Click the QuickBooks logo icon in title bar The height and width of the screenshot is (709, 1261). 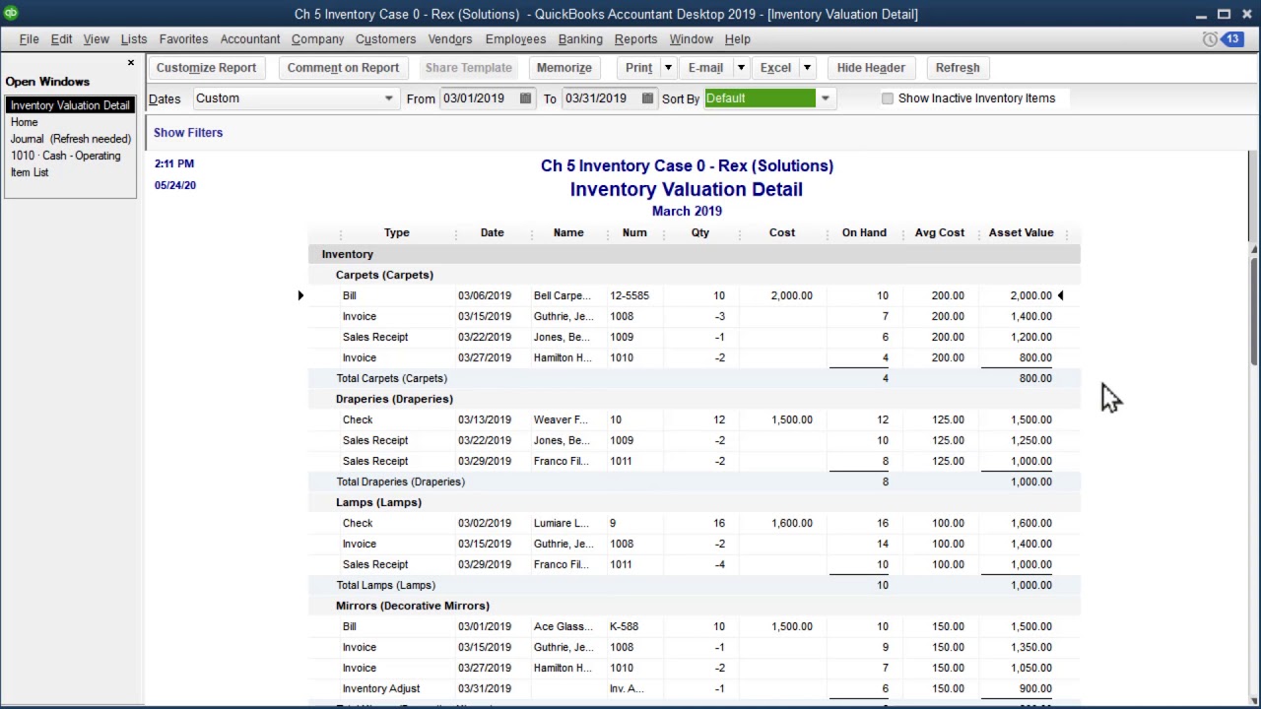pyautogui.click(x=10, y=14)
